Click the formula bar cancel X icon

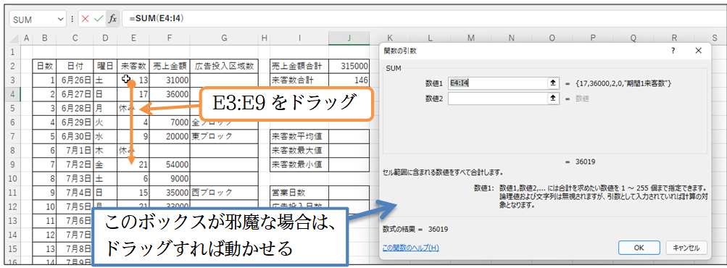85,19
